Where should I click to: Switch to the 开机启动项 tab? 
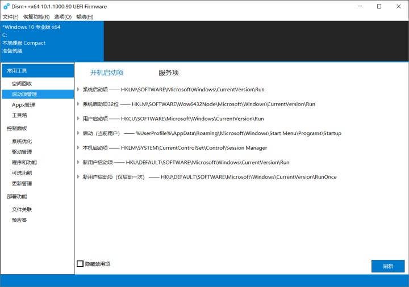coord(107,73)
